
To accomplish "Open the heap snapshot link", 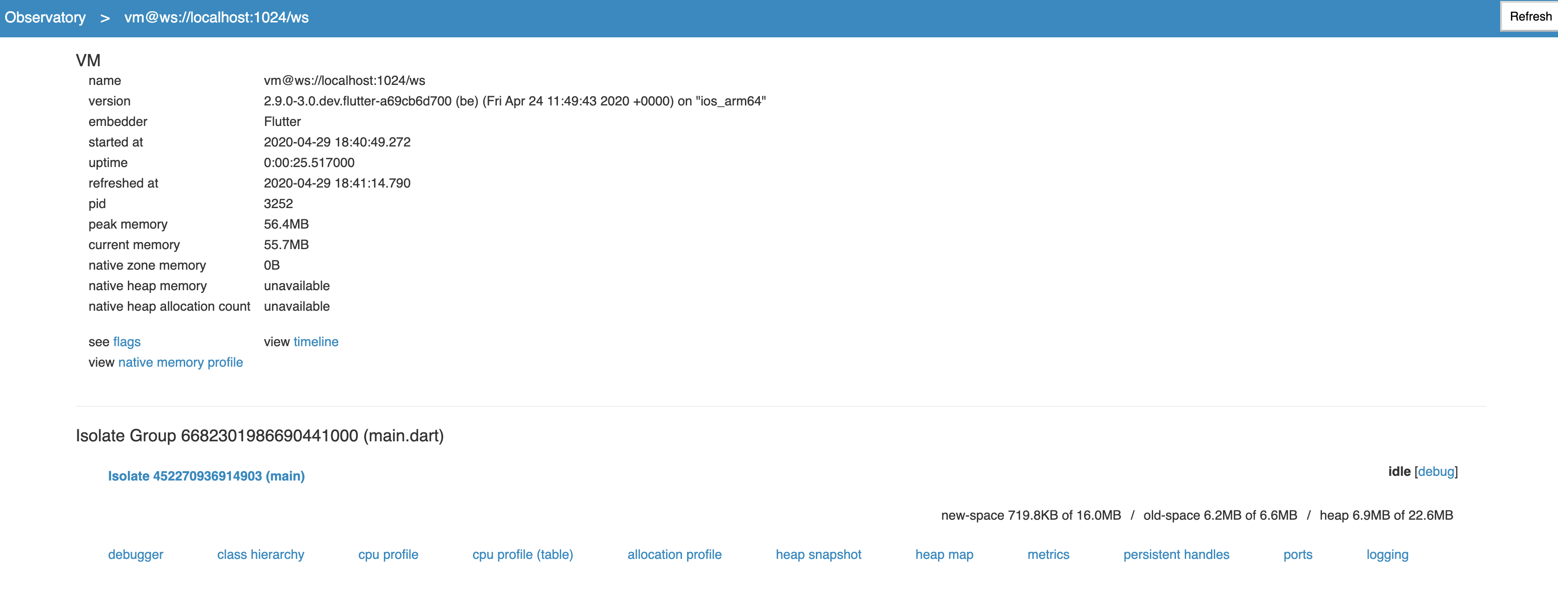I will pos(818,555).
